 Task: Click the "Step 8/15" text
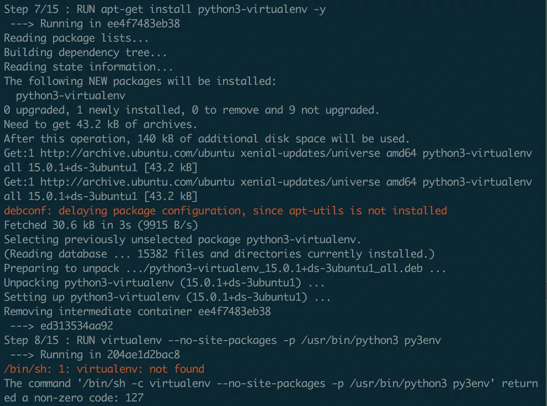31,340
